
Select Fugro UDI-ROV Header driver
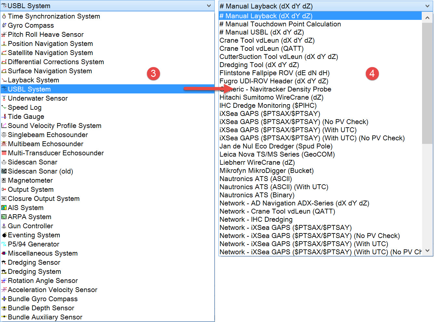[320, 81]
